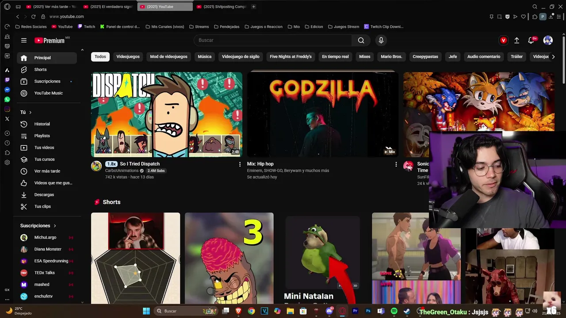Open Tus clips in the sidebar
Viewport: 566px width, 318px height.
tap(47, 206)
